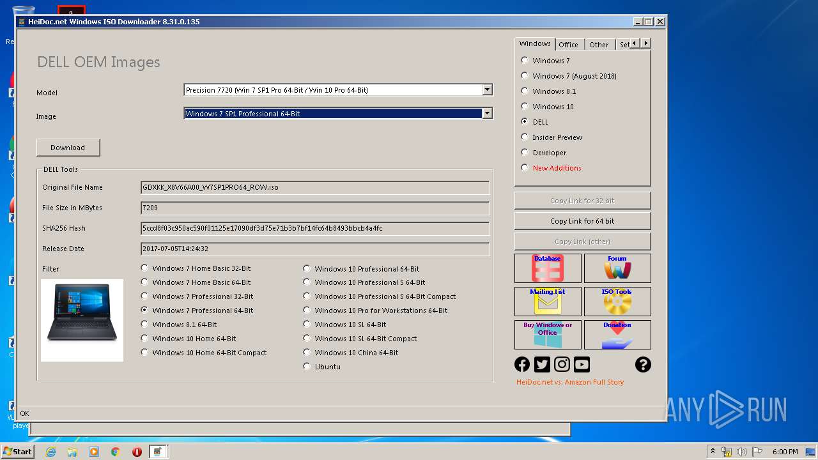Click the help question mark icon
Viewport: 818px width, 460px height.
pyautogui.click(x=643, y=364)
